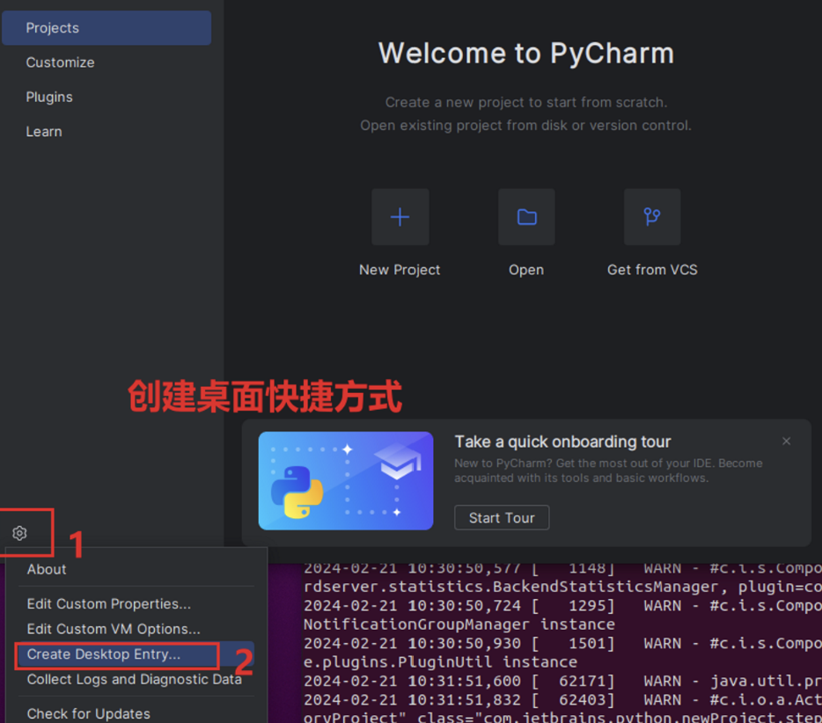The height and width of the screenshot is (723, 822).
Task: Click the Get from VCS label
Action: (x=652, y=270)
